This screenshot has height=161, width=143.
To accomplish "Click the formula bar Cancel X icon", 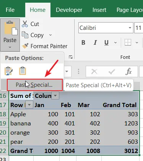I will pyautogui.click(x=94, y=72).
